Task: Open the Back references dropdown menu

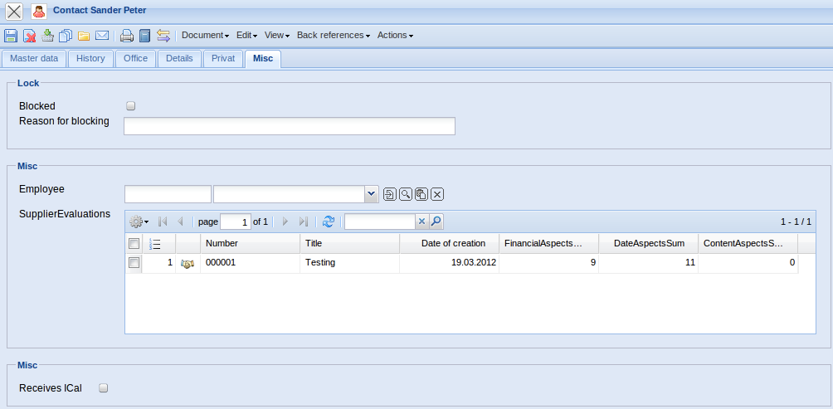Action: (x=332, y=36)
